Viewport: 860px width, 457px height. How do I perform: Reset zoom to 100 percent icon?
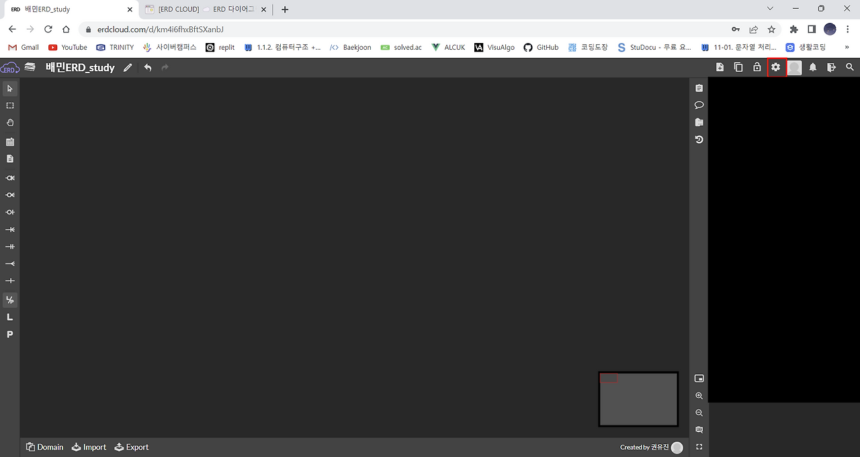699,429
